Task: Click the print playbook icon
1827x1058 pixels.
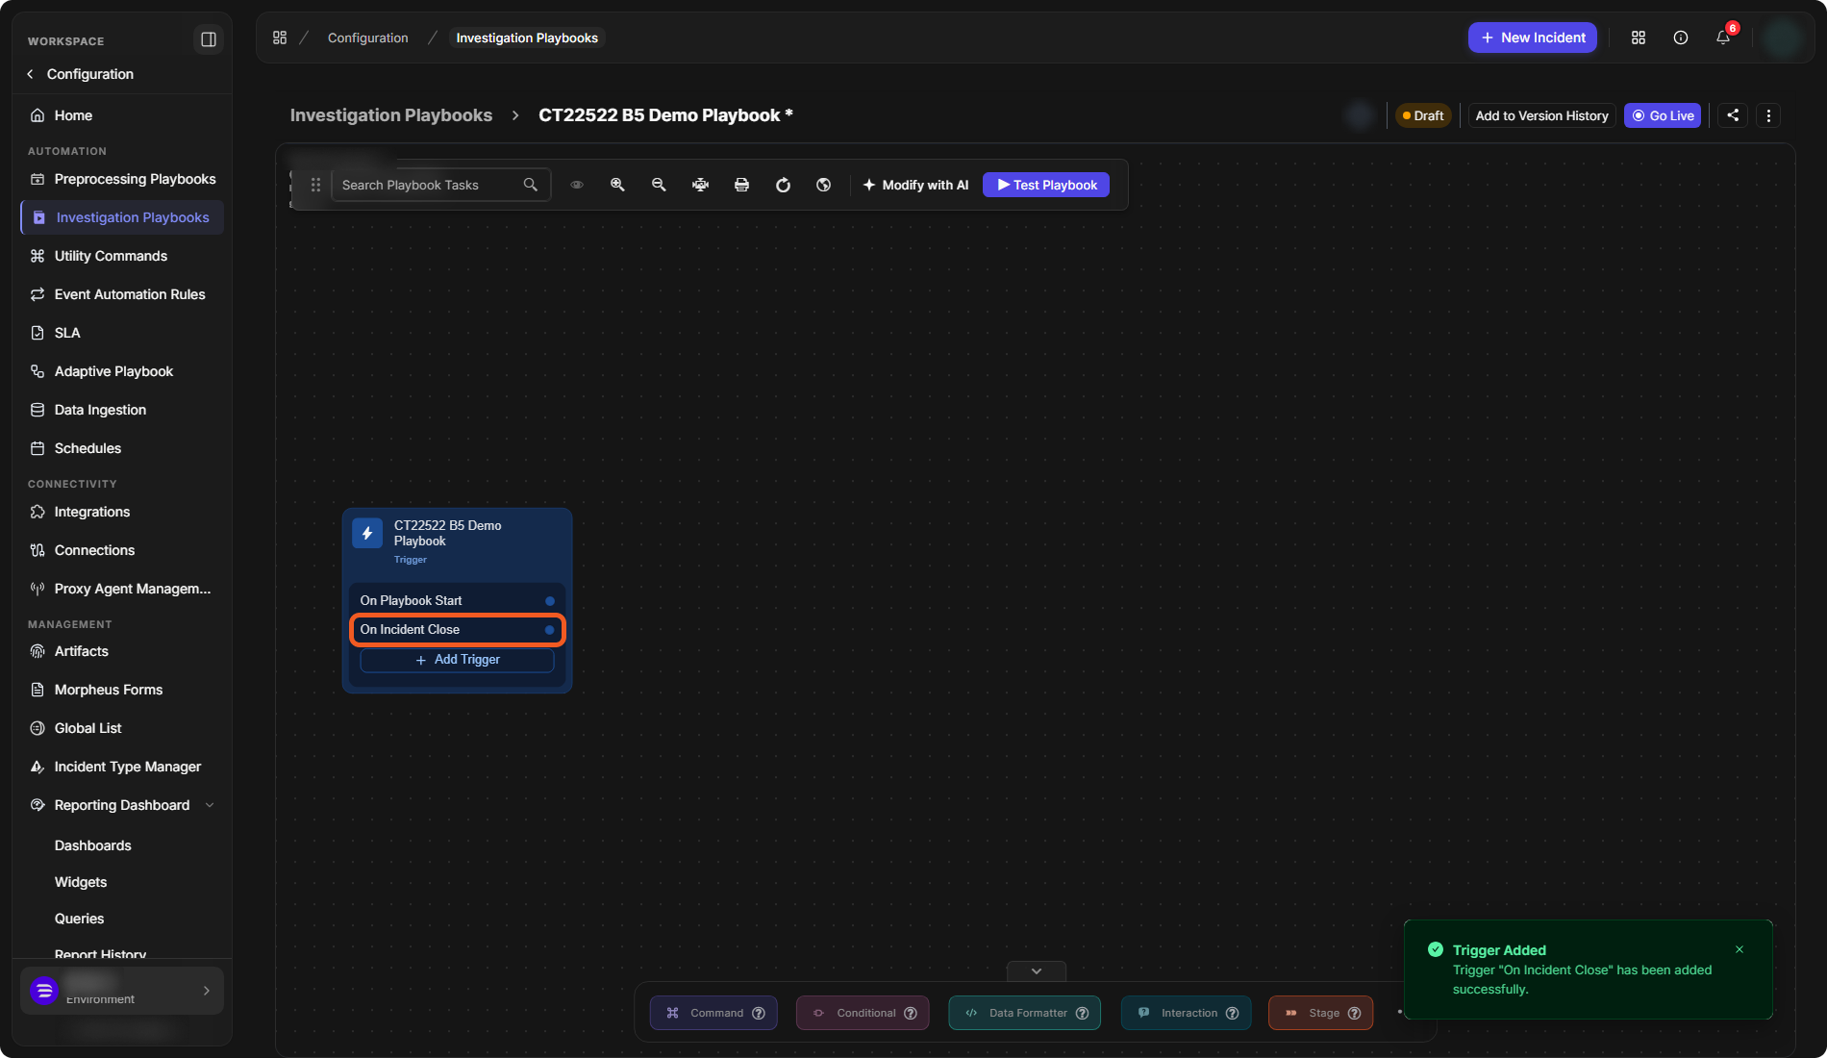Action: (741, 185)
